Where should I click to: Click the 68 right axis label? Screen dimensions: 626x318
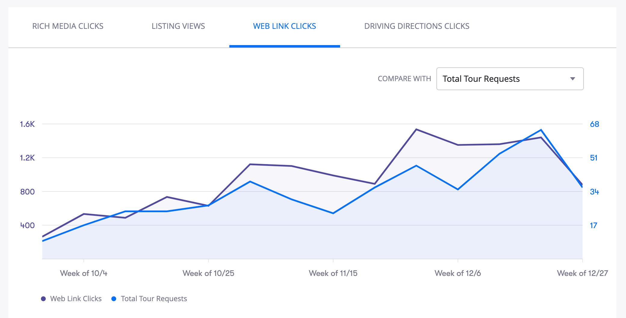[x=594, y=124]
